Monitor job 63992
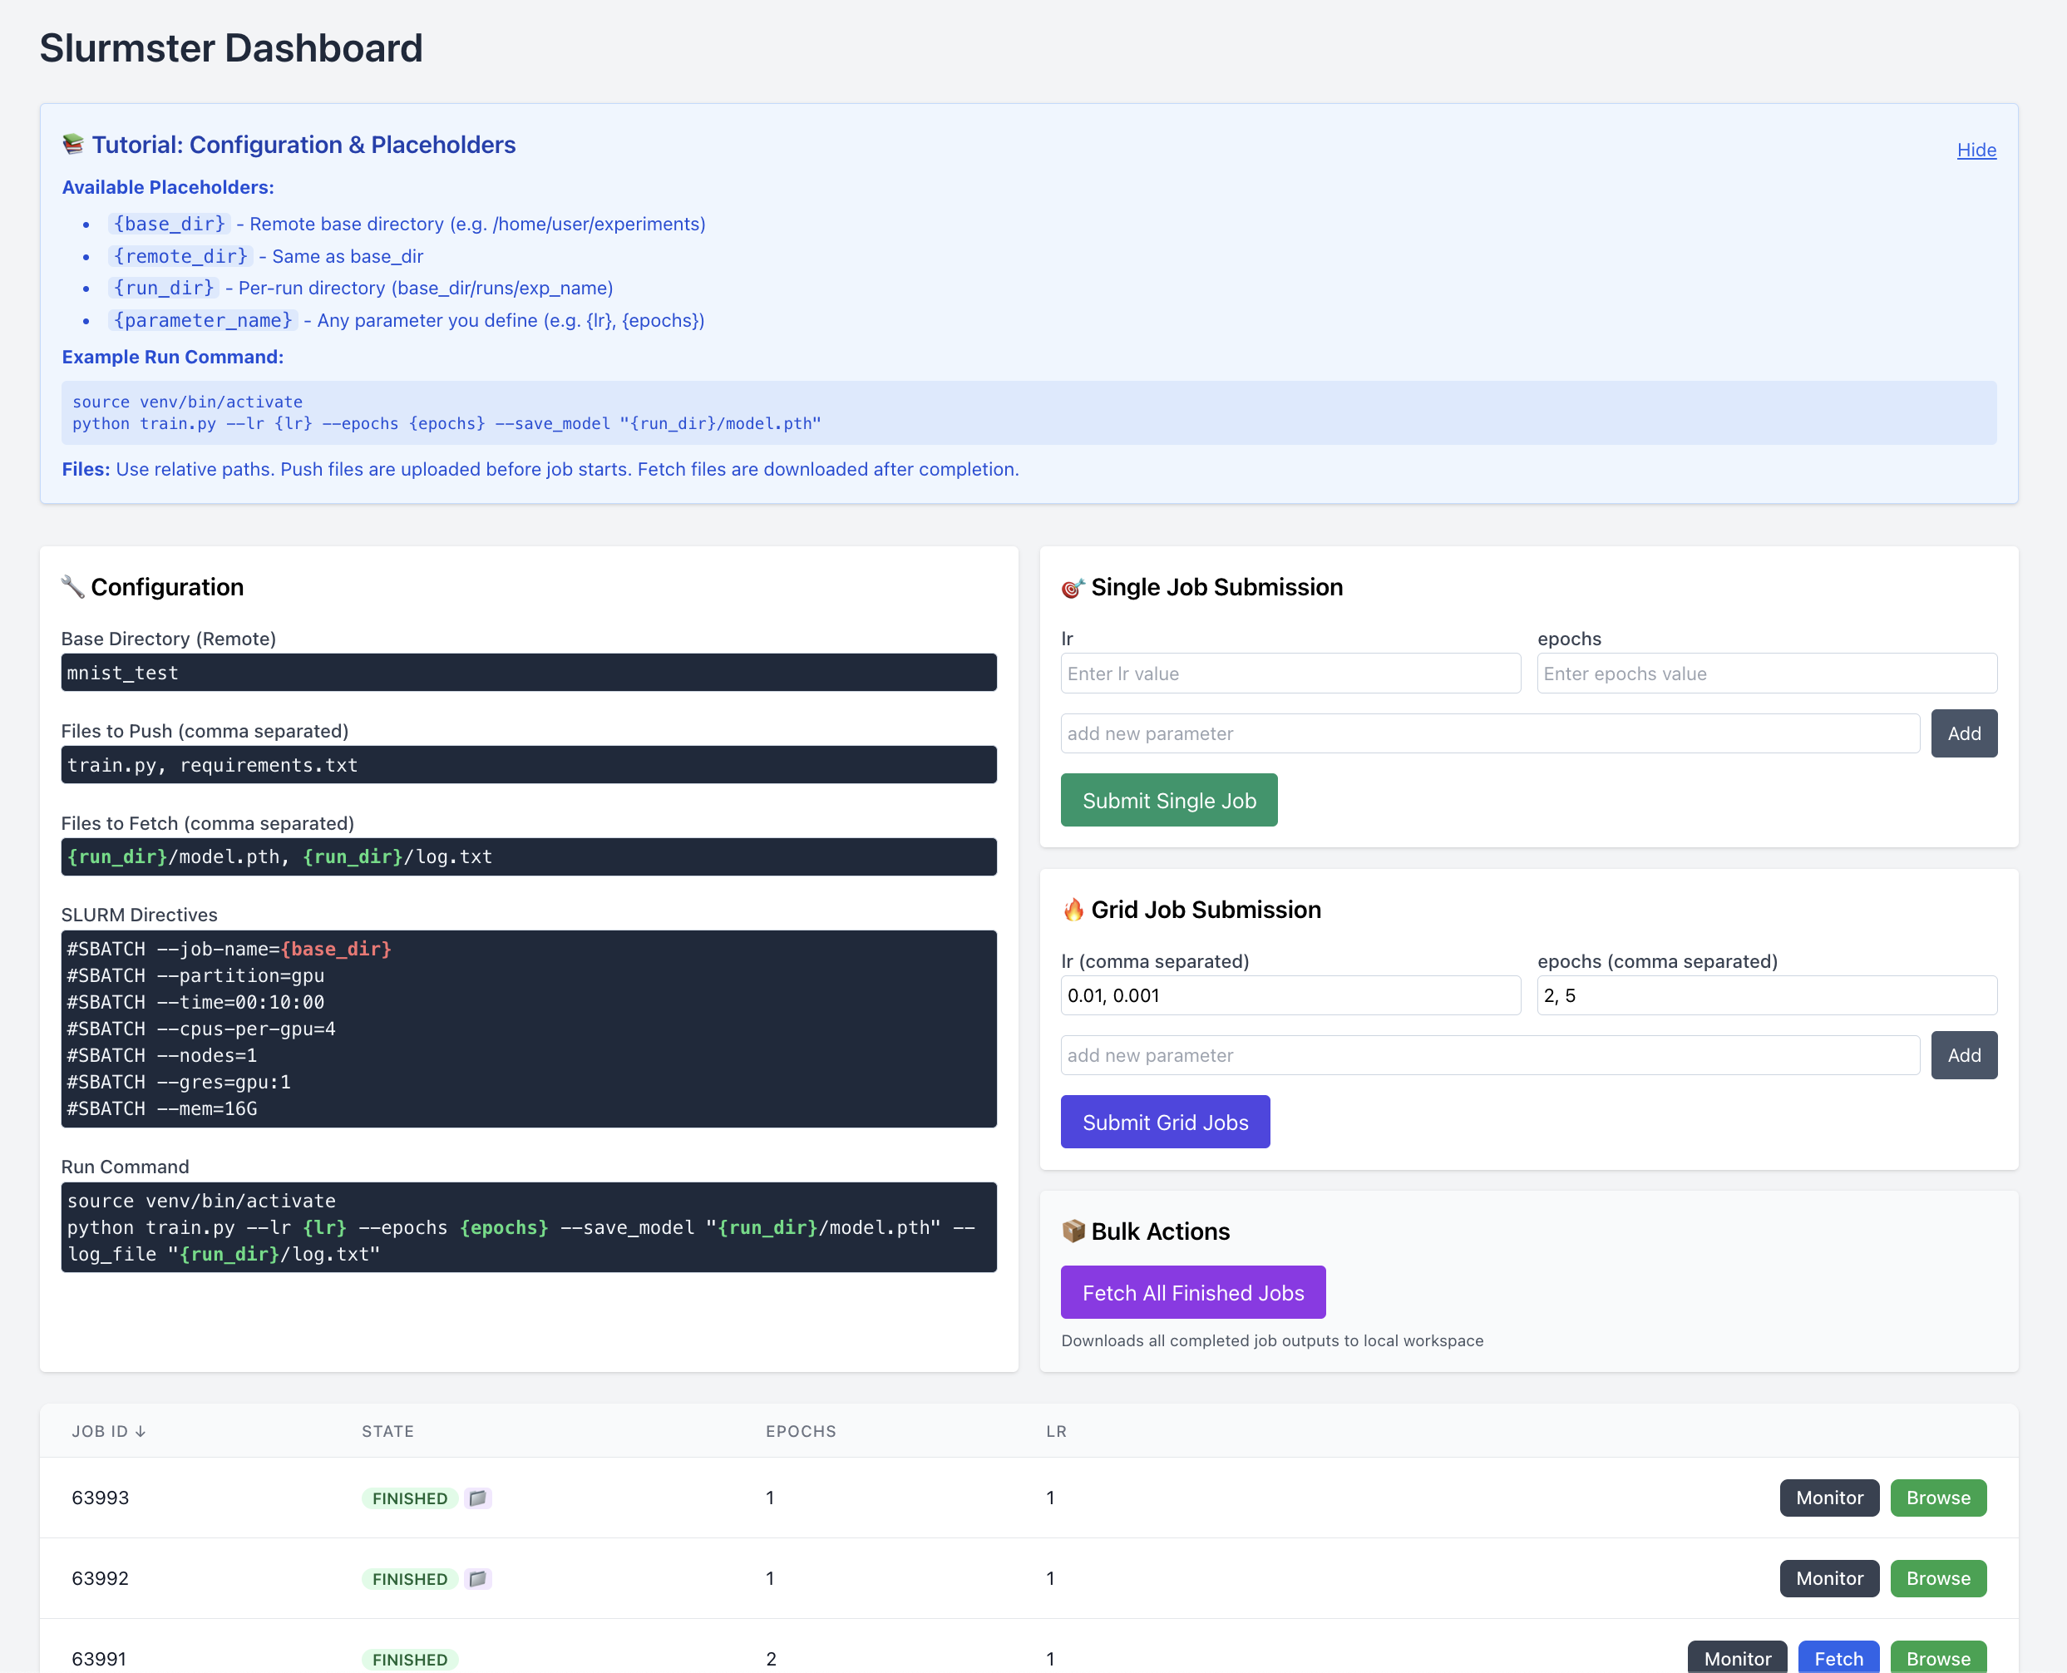 pyautogui.click(x=1829, y=1578)
